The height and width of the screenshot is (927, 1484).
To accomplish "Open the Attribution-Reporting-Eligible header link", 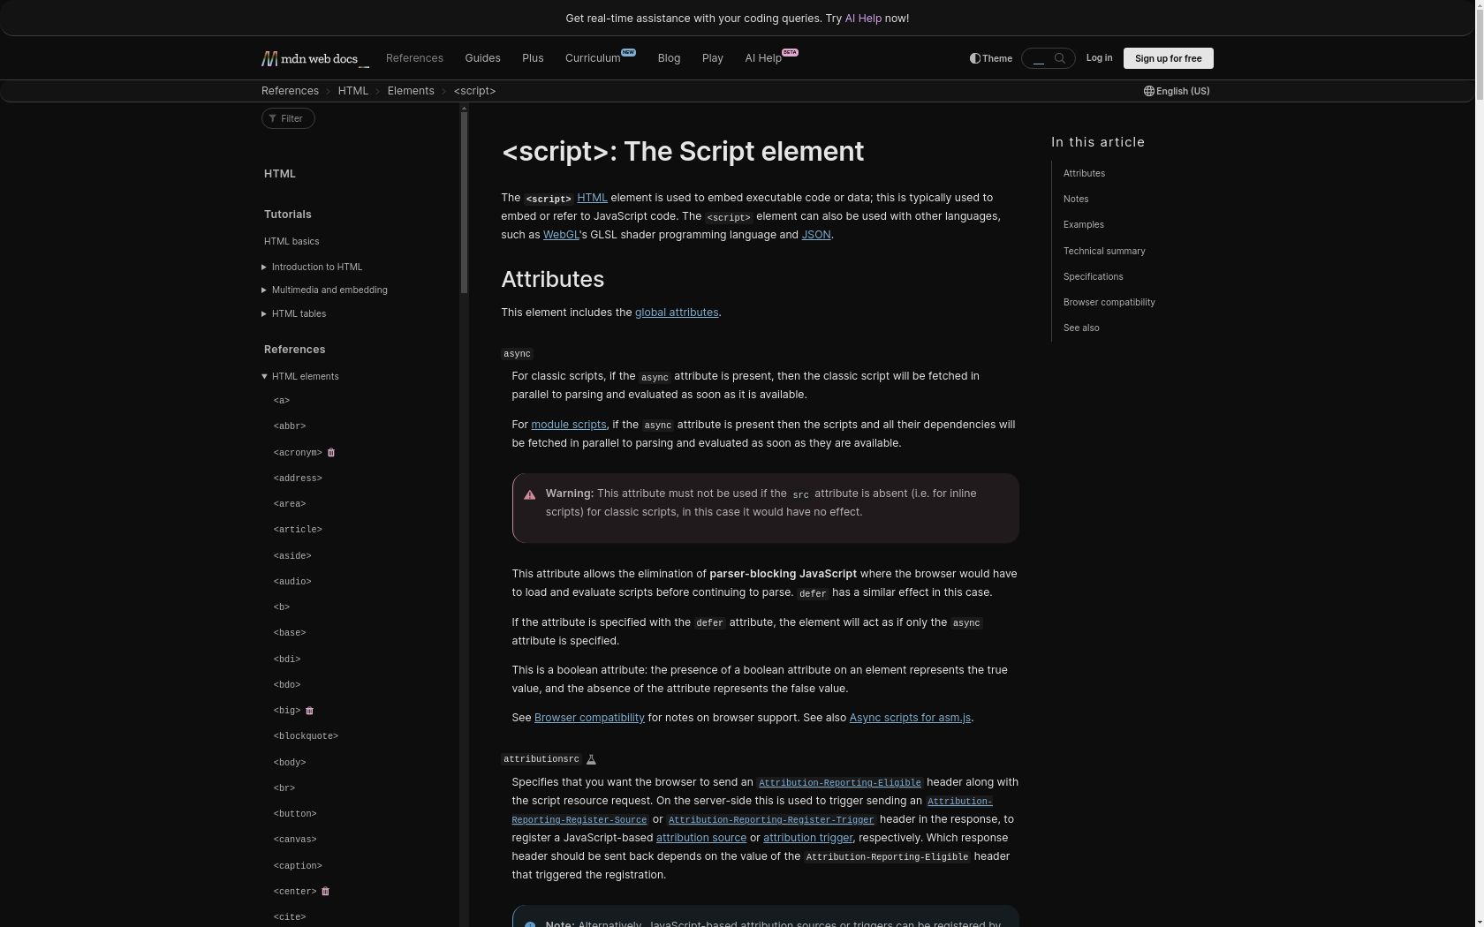I will point(840,783).
